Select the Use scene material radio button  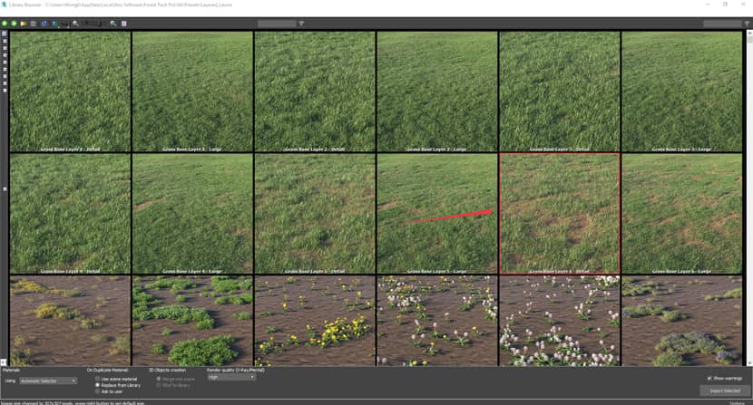98,378
